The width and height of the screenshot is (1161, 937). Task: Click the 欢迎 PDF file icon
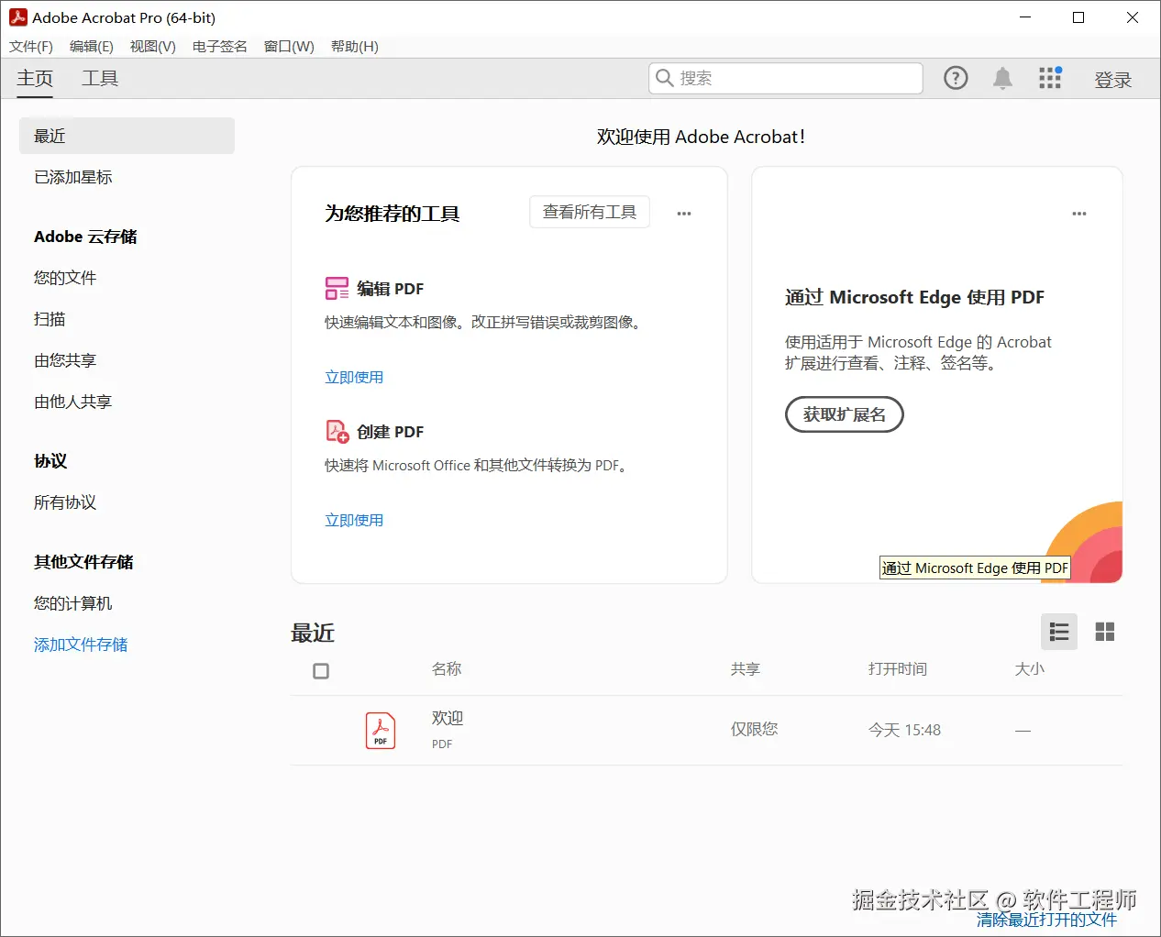tap(381, 731)
